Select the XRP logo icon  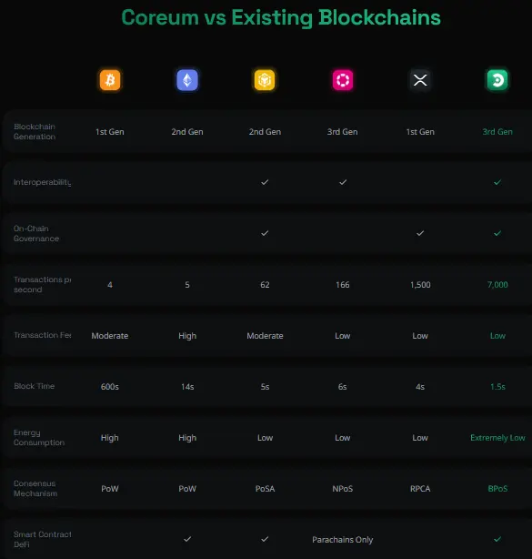[x=420, y=80]
